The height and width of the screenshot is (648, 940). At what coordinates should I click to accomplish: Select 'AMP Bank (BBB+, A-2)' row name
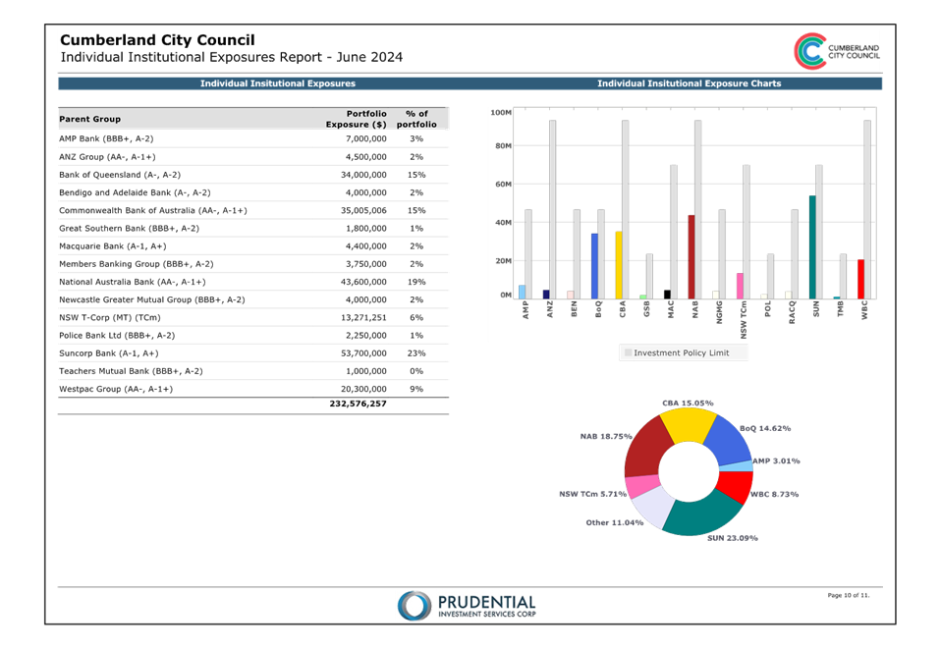106,138
